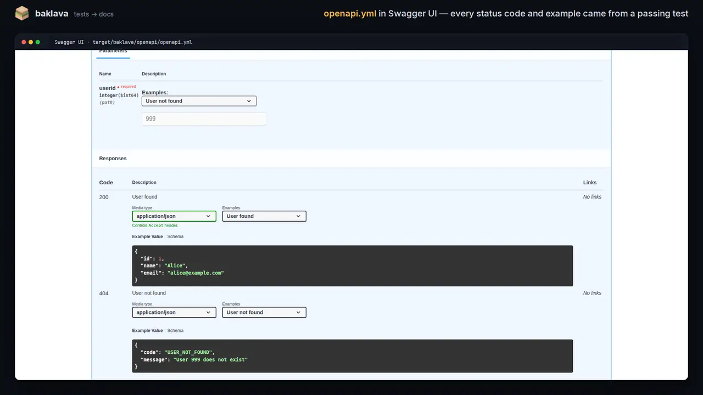
Task: Click the Links column header
Action: (590, 183)
